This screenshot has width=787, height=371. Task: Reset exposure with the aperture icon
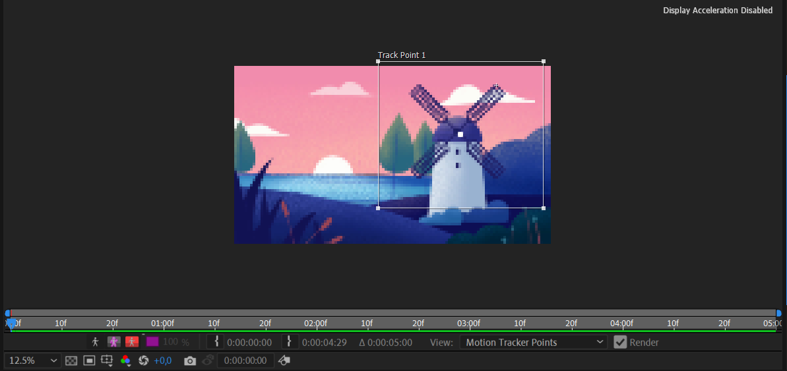(144, 360)
